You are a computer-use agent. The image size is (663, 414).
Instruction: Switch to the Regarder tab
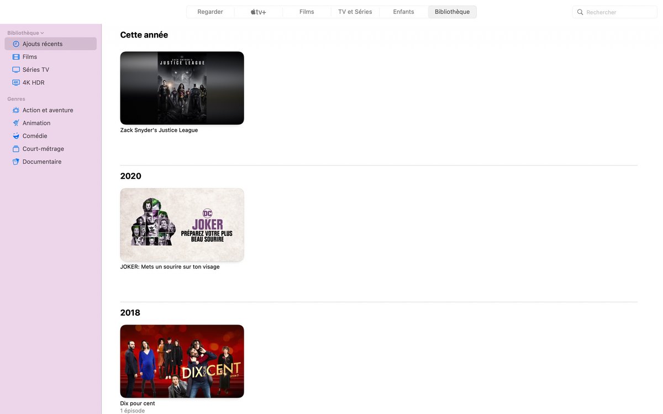tap(211, 12)
